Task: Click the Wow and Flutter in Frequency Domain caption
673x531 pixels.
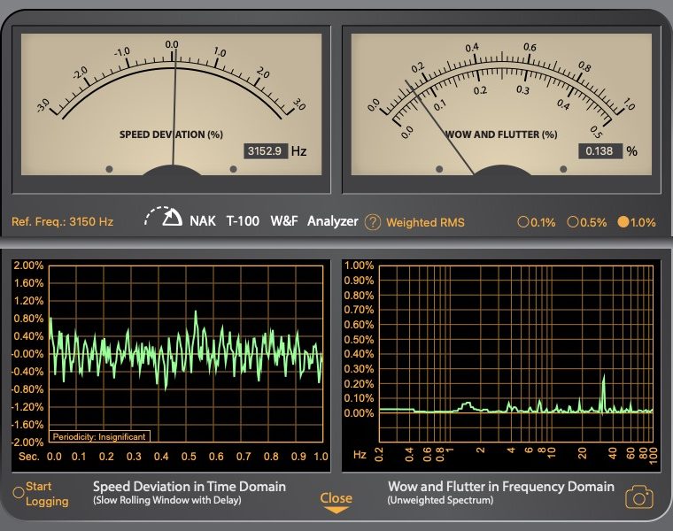Action: click(x=501, y=487)
